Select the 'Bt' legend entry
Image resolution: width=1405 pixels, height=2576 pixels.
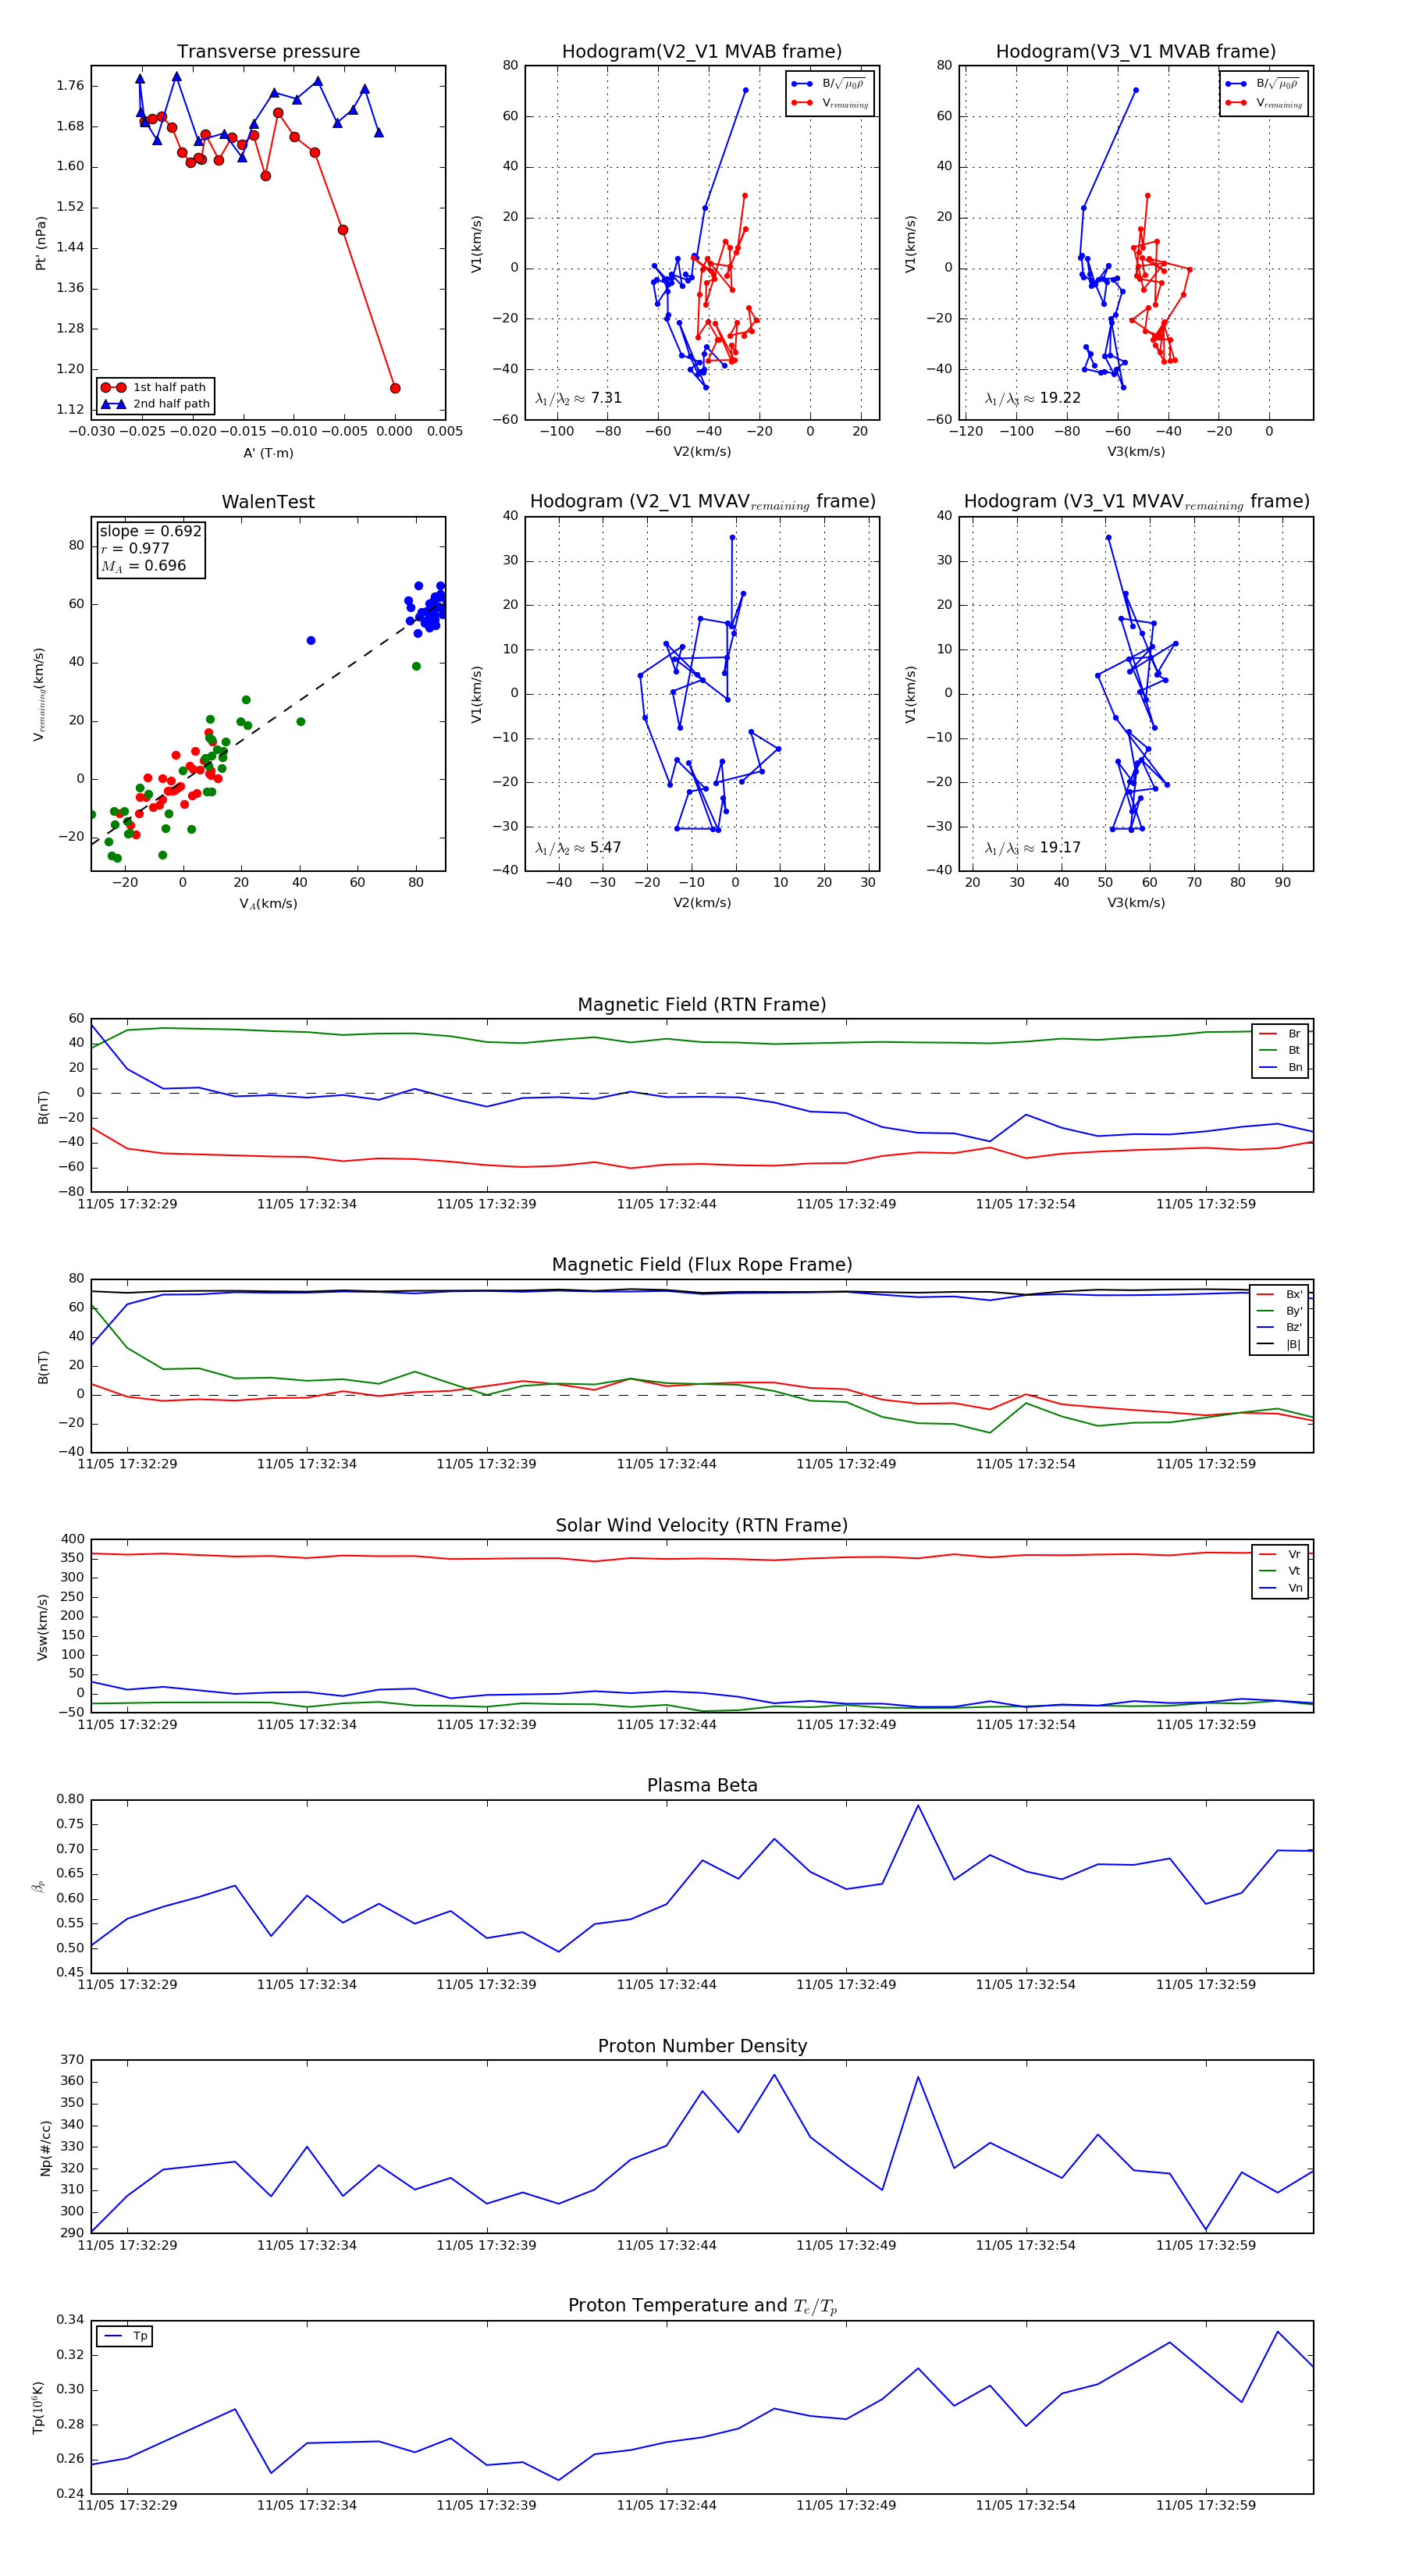pyautogui.click(x=1280, y=1050)
